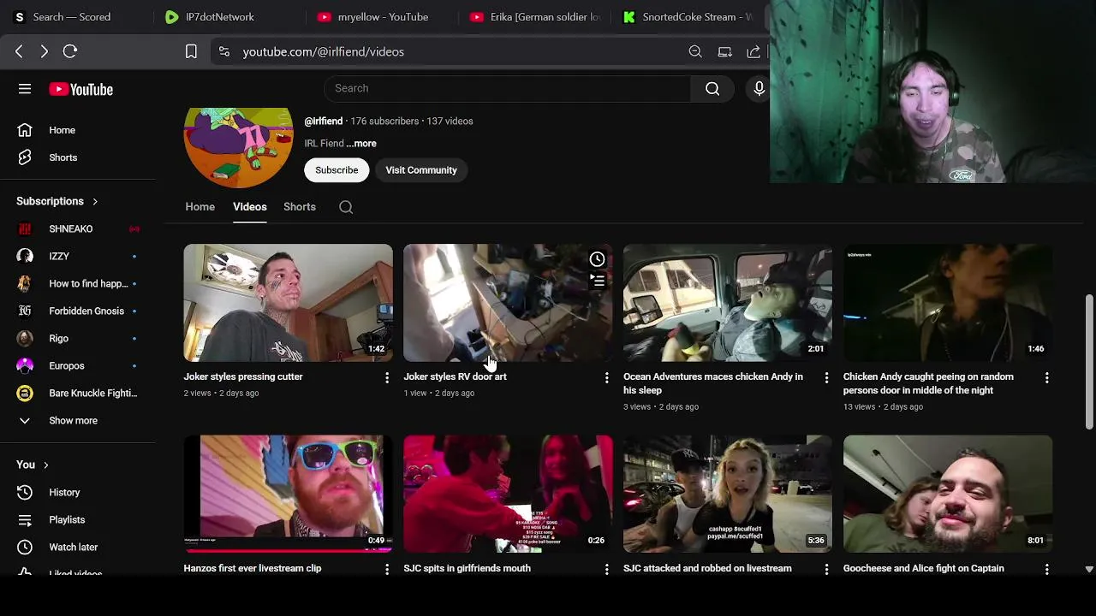Viewport: 1096px width, 616px height.
Task: Open the zoom magnifier icon in the address bar
Action: click(x=695, y=51)
